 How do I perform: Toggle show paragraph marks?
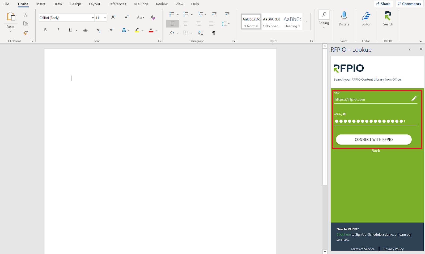click(x=214, y=33)
